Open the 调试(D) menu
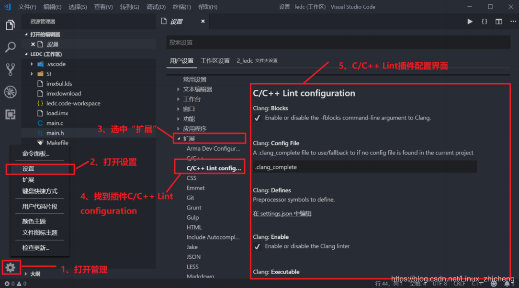 [x=156, y=7]
